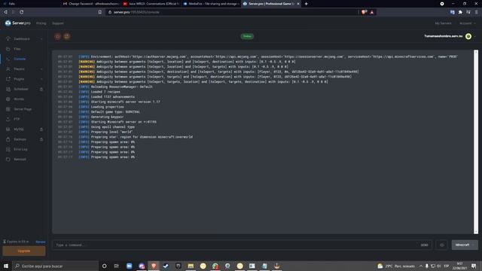
Task: Click the Server.pro logo
Action: [17, 23]
